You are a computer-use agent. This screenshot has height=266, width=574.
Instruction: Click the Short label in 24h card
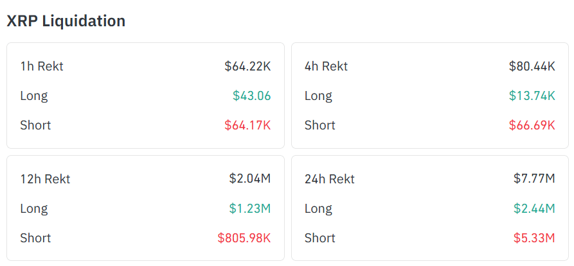point(320,238)
